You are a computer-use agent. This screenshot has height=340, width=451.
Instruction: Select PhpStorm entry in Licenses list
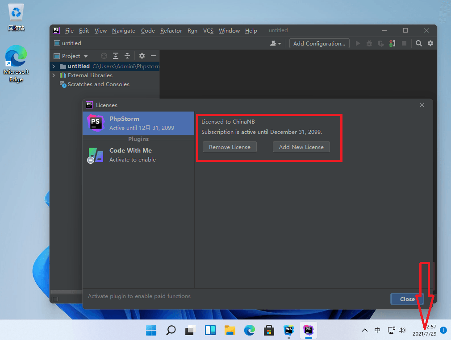(138, 123)
